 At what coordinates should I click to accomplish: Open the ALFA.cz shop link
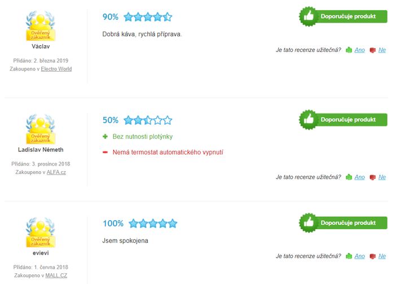56,172
